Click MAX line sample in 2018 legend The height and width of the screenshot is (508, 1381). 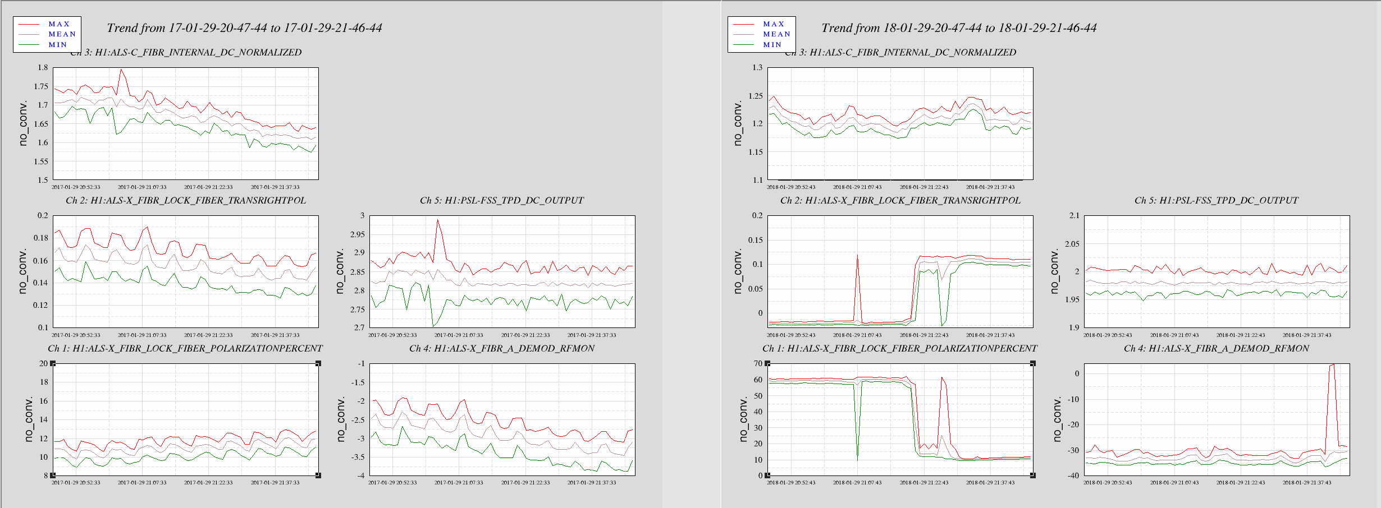743,24
